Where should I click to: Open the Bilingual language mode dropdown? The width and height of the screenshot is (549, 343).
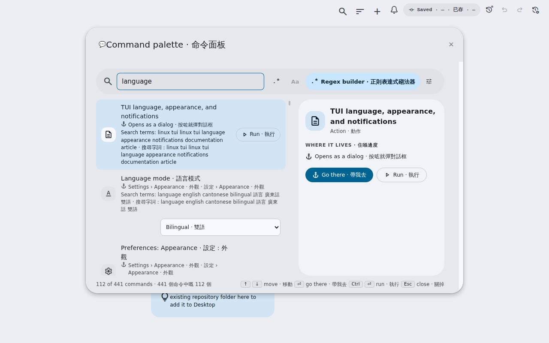click(x=220, y=227)
